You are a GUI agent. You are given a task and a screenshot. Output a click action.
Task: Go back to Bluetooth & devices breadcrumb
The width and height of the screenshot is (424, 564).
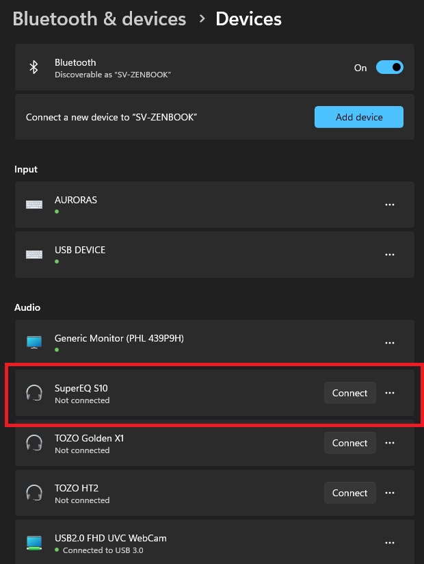pos(100,18)
